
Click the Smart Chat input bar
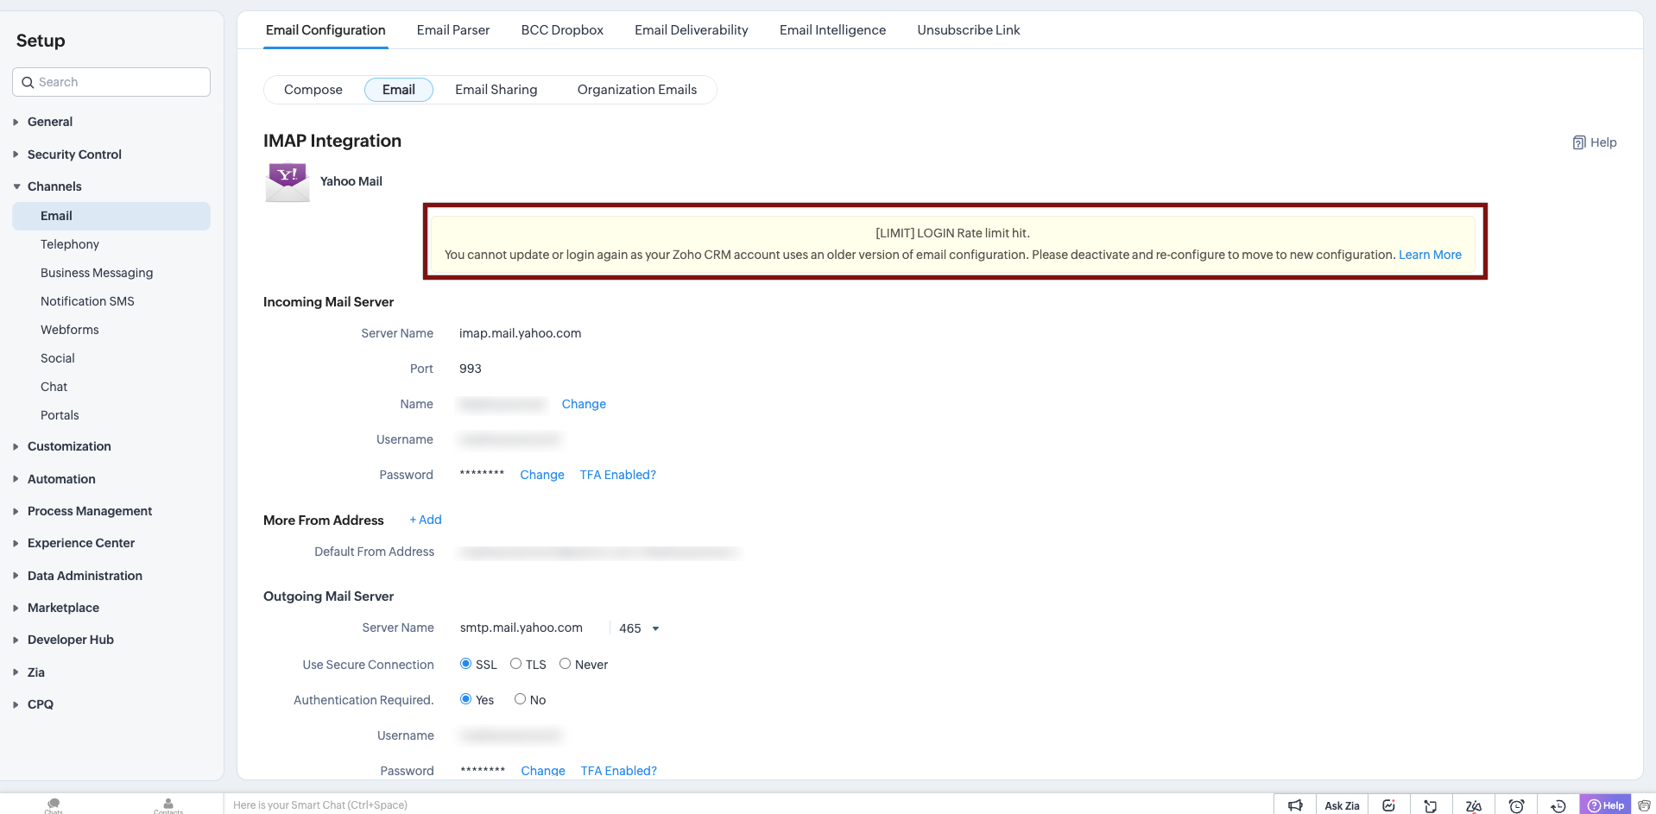pyautogui.click(x=749, y=805)
